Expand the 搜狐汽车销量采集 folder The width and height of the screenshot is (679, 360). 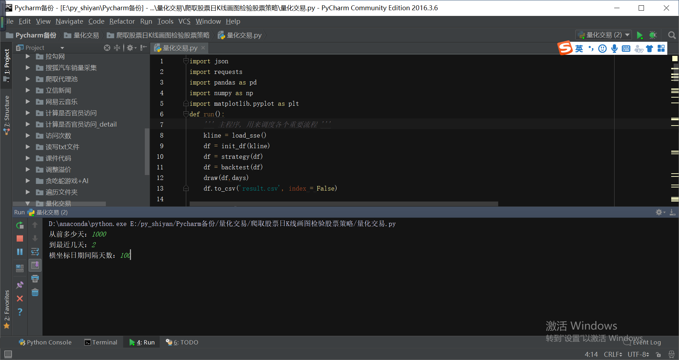click(28, 68)
